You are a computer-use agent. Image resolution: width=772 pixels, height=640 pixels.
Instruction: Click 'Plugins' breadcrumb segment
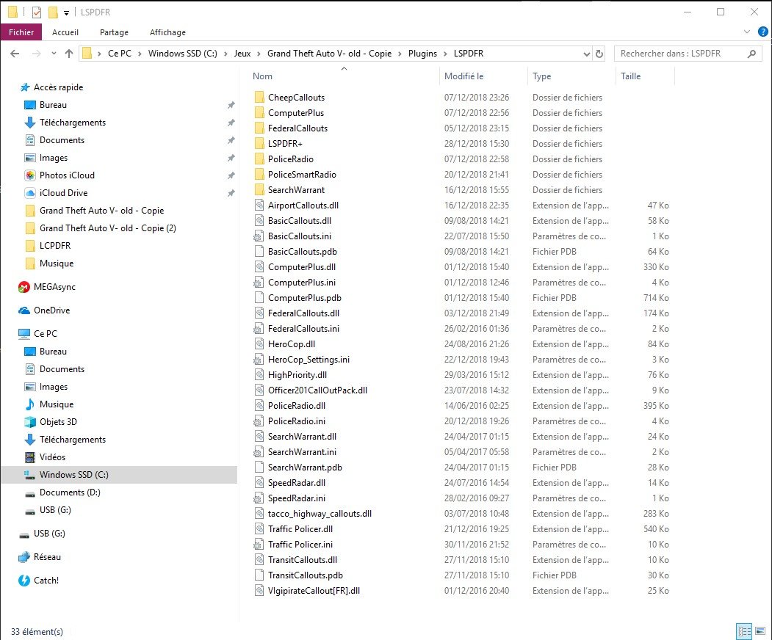coord(422,54)
